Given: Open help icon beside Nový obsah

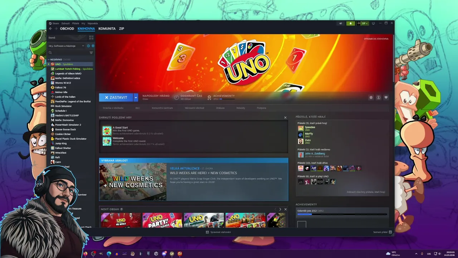Looking at the screenshot, I should click(122, 209).
